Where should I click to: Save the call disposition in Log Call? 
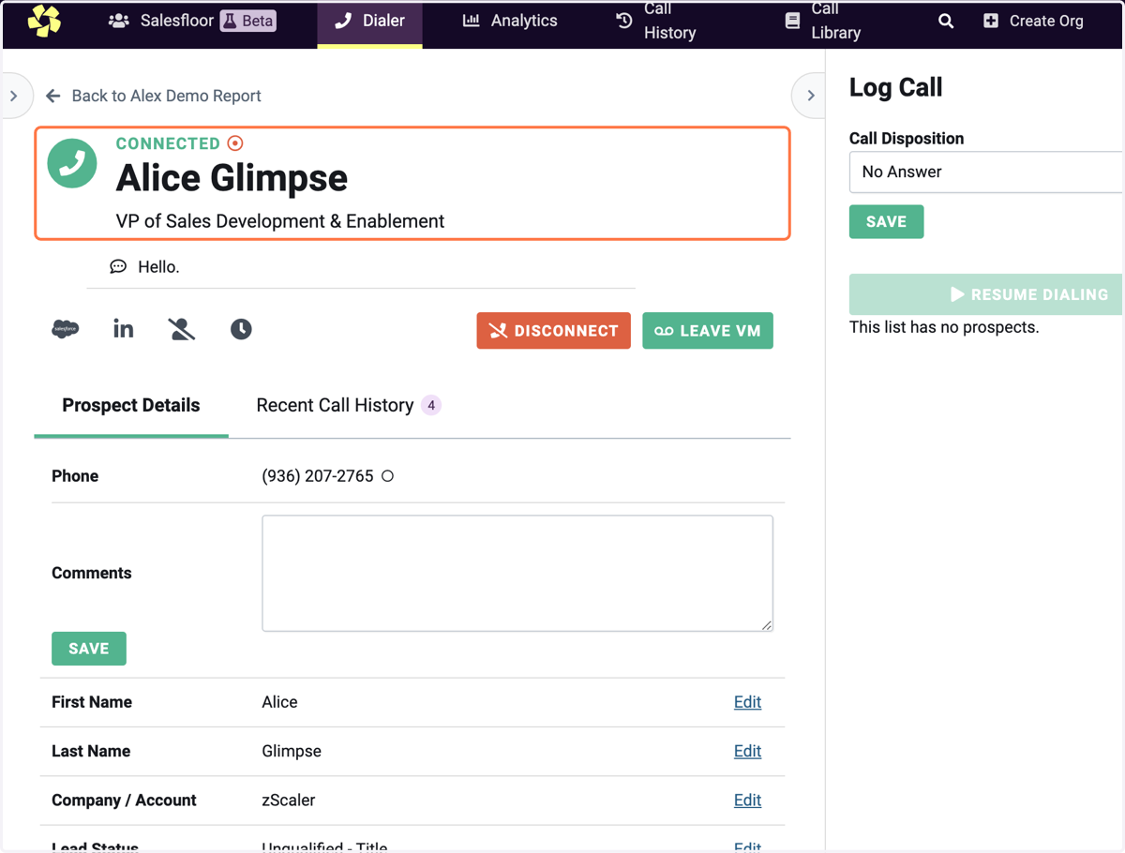(886, 222)
